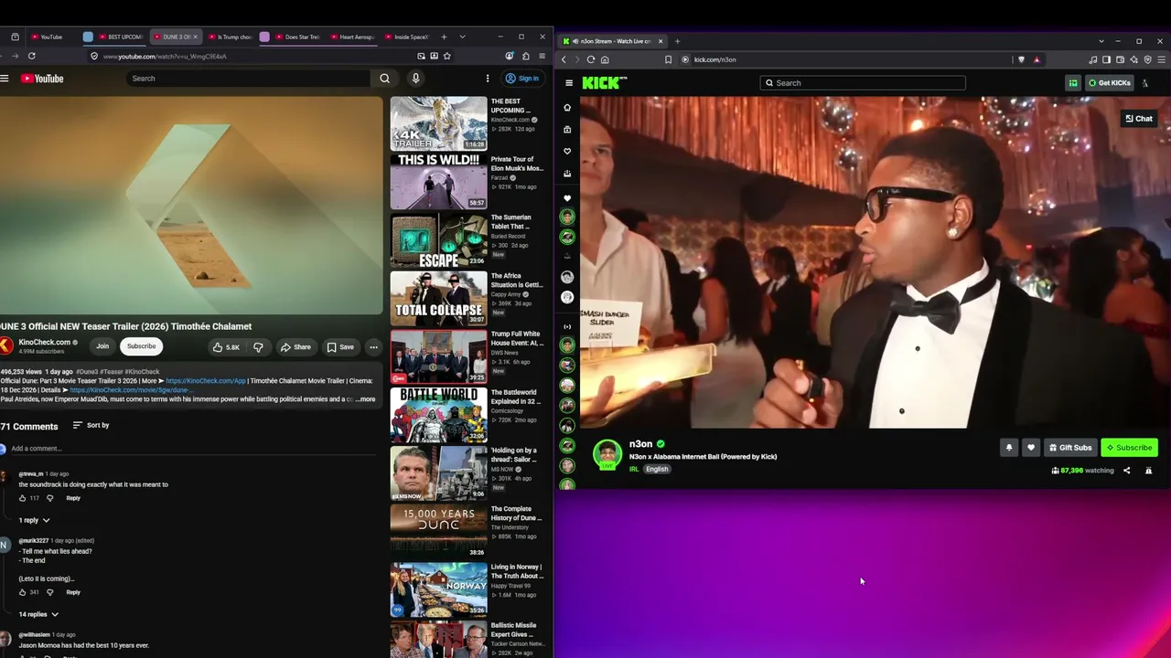Click Gift Subs for n3on
This screenshot has width=1171, height=658.
tap(1070, 448)
